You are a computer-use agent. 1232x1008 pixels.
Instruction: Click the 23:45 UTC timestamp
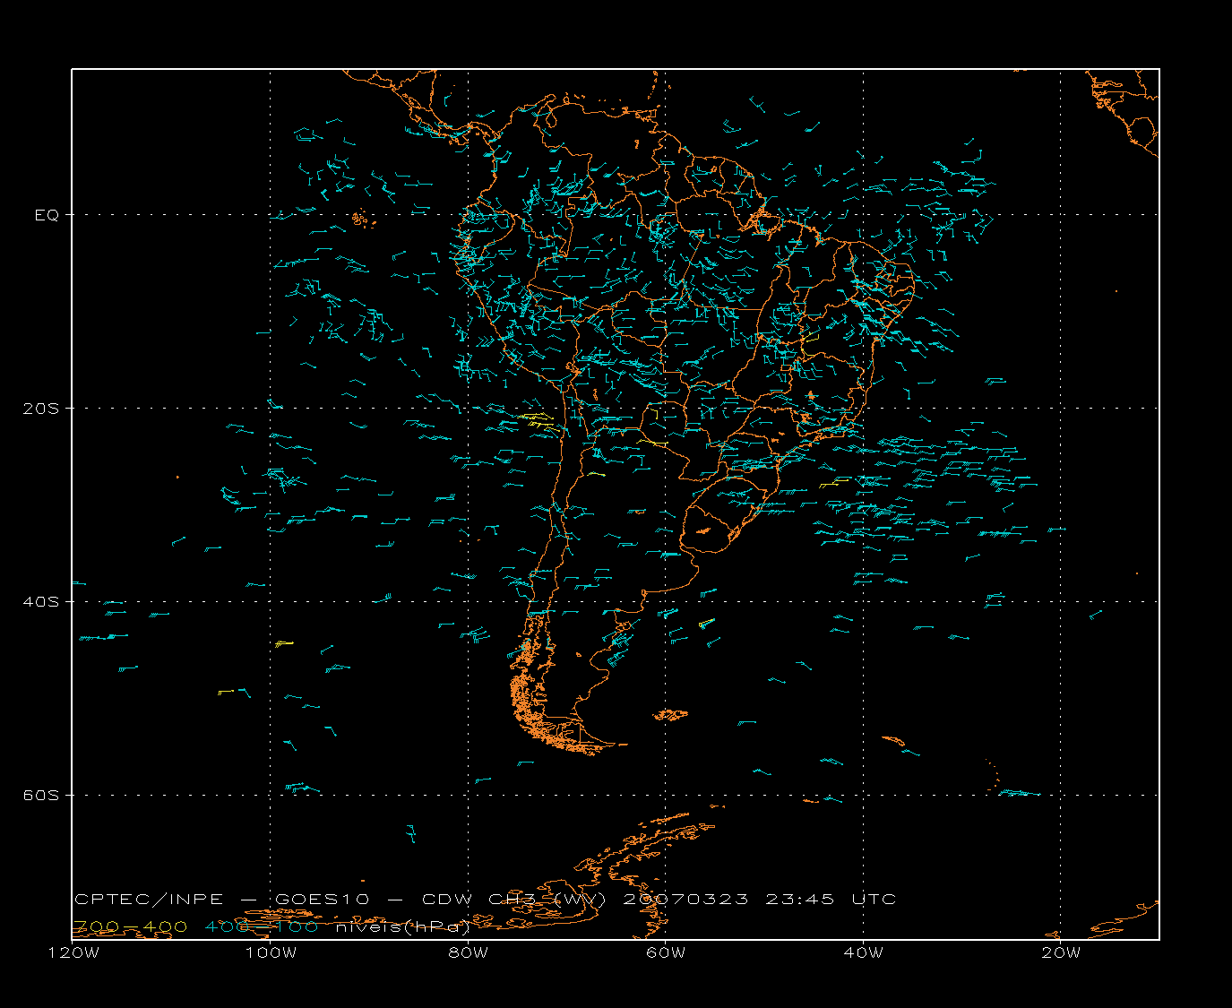coord(831,900)
